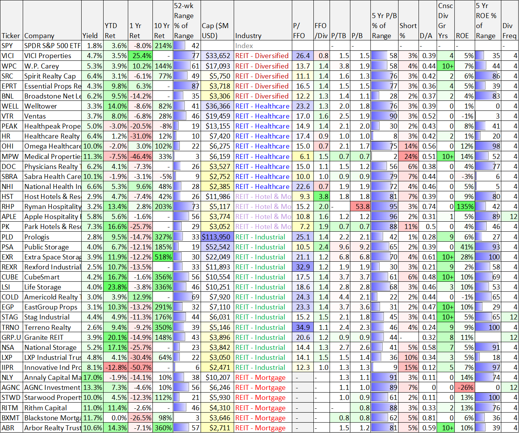
Task: Click the Prologis company cell
Action: point(52,237)
